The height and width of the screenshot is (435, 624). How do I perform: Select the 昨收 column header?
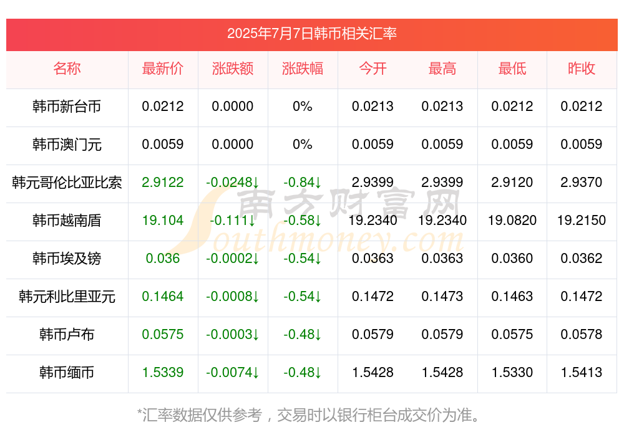[x=582, y=69]
